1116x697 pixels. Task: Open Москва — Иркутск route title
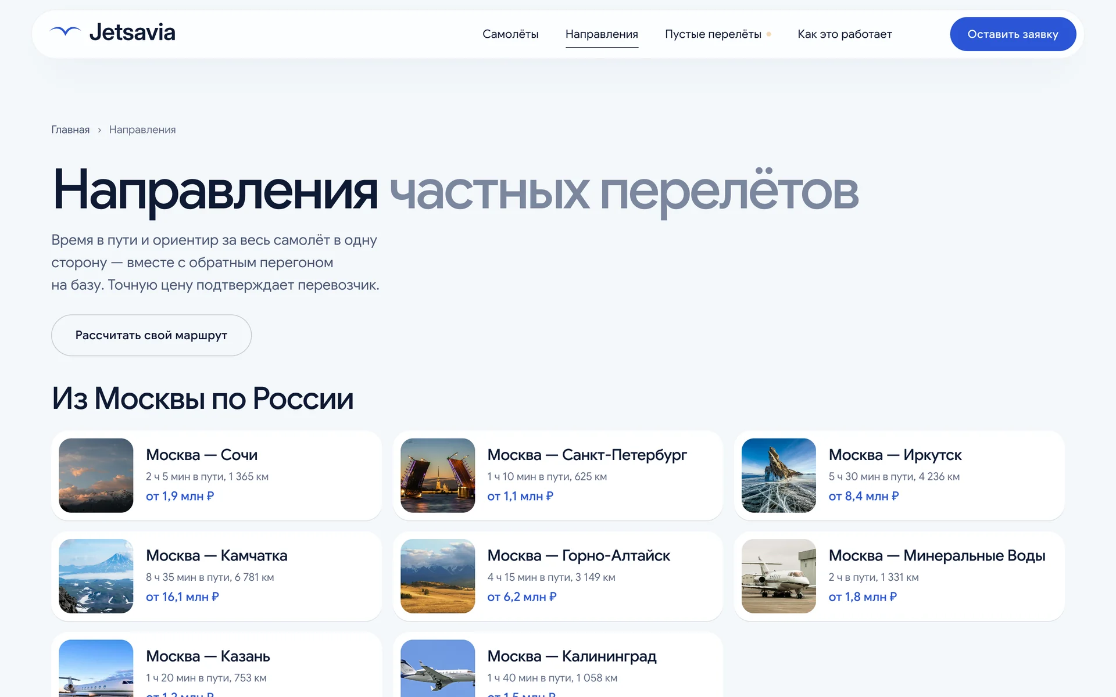point(895,455)
